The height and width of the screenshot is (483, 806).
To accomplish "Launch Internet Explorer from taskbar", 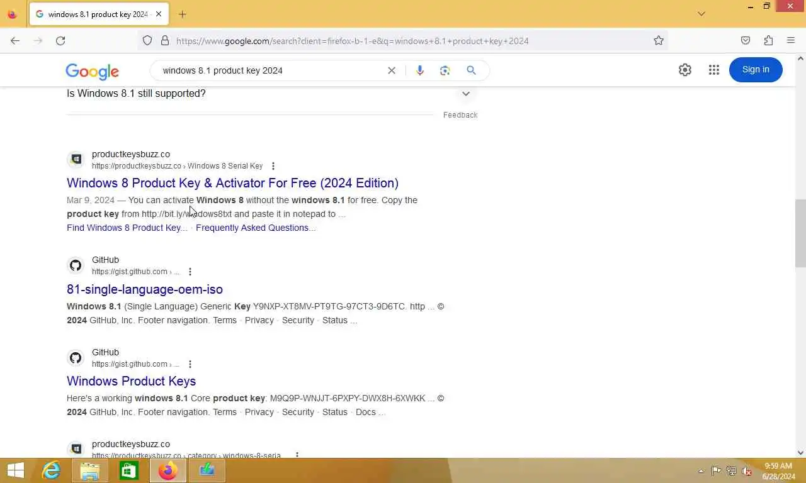I will point(51,470).
